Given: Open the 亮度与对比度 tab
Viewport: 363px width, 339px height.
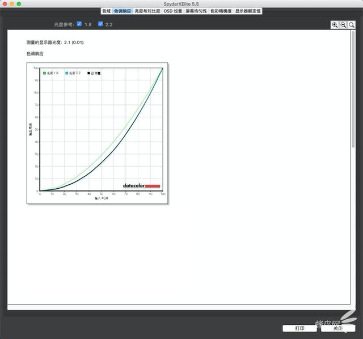Looking at the screenshot, I should coord(147,11).
